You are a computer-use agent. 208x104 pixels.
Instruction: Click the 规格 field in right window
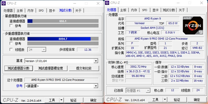[165, 39]
